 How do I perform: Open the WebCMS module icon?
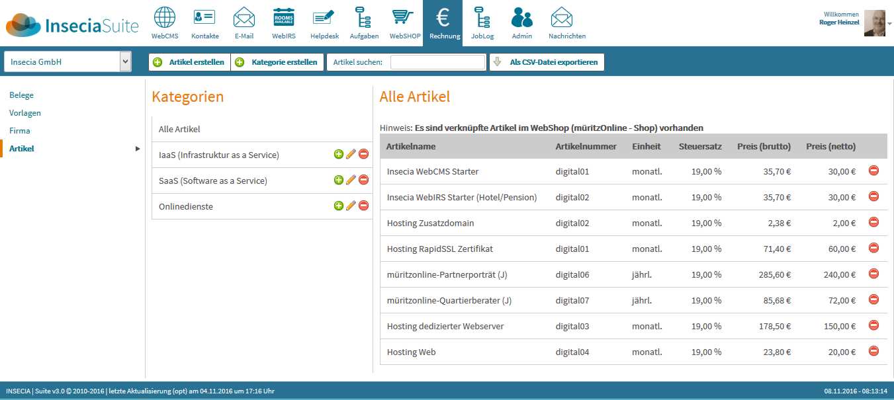pyautogui.click(x=164, y=18)
